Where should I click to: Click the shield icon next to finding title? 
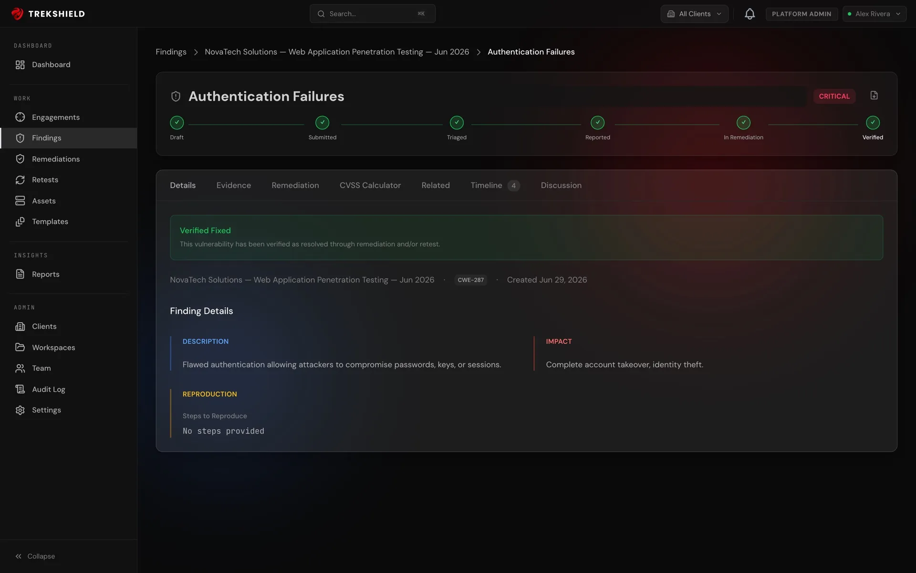176,96
